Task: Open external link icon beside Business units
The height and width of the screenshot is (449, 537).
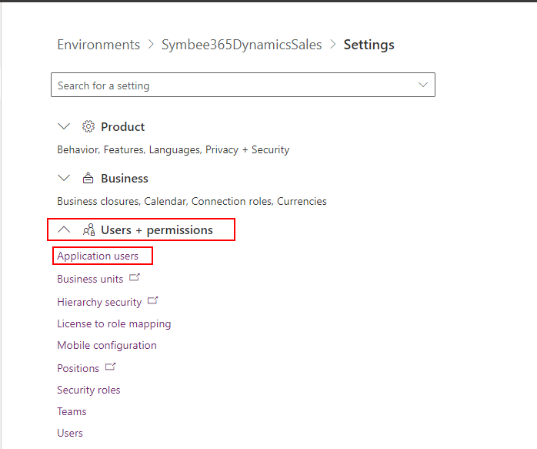Action: pos(135,277)
